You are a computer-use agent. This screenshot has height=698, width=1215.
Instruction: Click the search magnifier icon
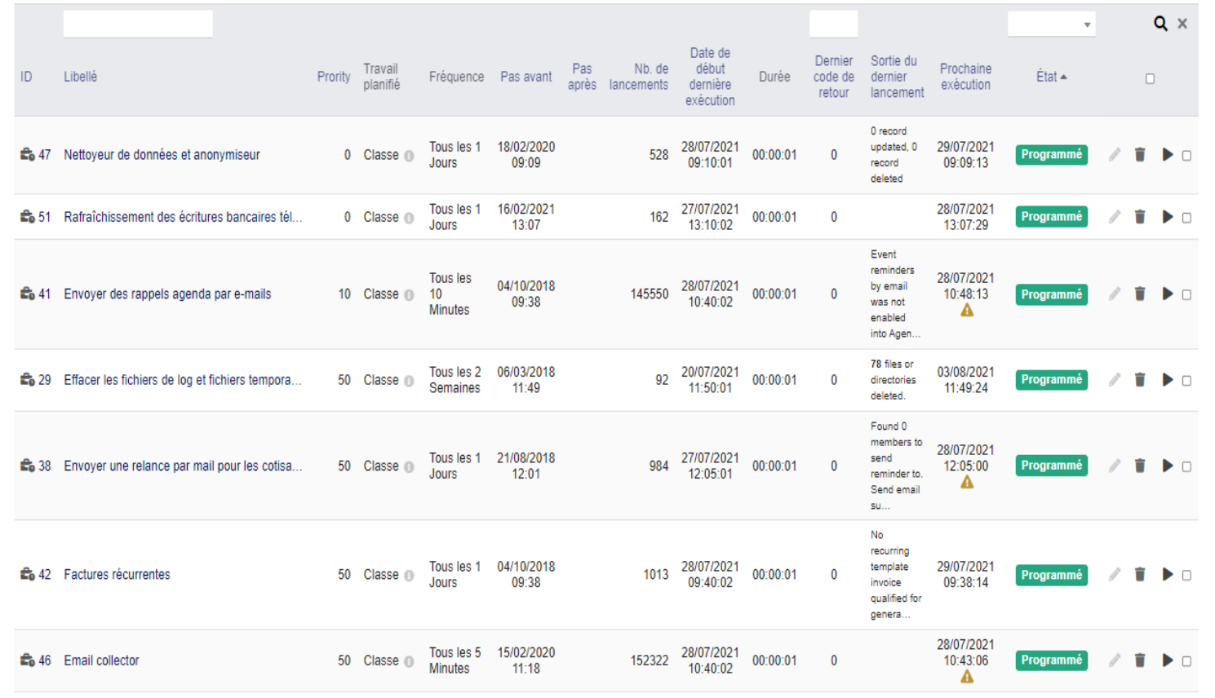point(1160,24)
